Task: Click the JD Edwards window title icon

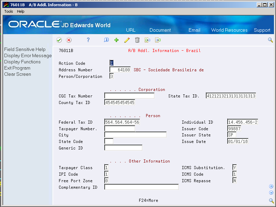Action: (6, 5)
